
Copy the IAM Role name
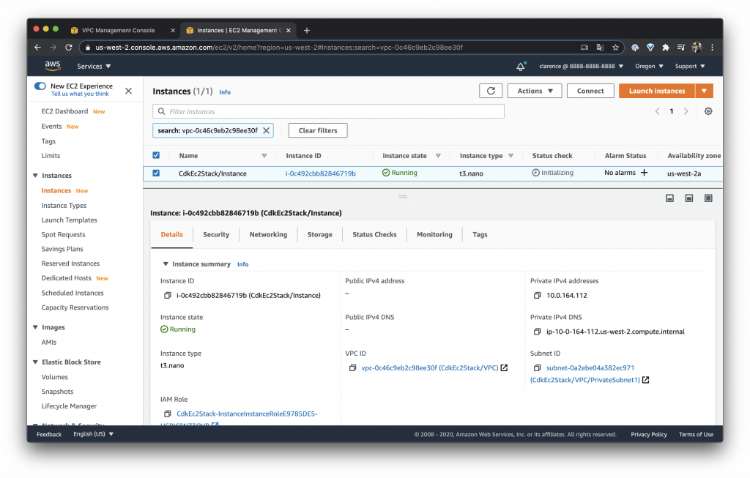click(168, 414)
